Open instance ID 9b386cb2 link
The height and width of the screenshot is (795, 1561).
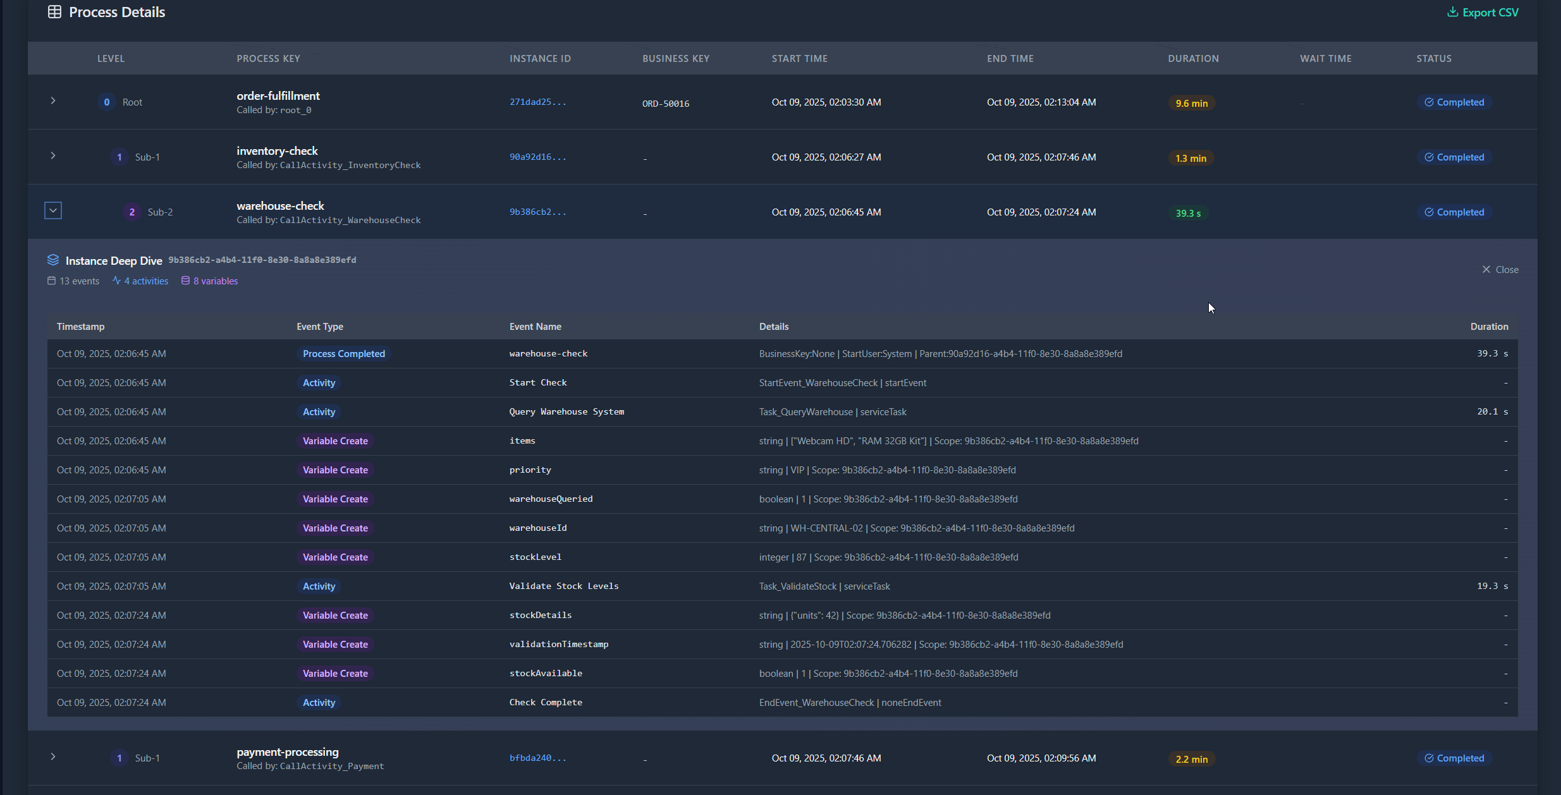(x=537, y=212)
